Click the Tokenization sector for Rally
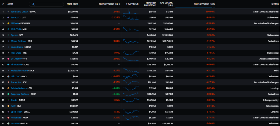The height and width of the screenshot is (126, 280). tap(272, 106)
